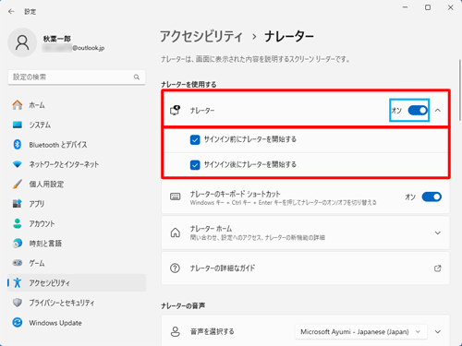Collapse the ナレーター section chevron
The width and height of the screenshot is (462, 346).
[438, 110]
